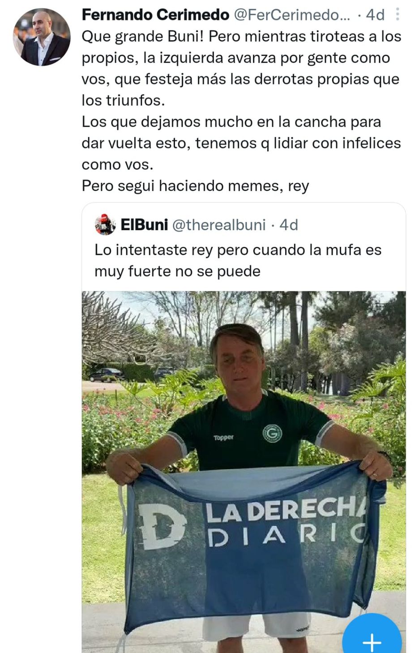The image size is (419, 653).
Task: Click the @FerCerimedo handle
Action: pyautogui.click(x=292, y=15)
